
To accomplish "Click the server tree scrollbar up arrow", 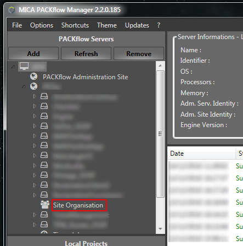I will coord(160,65).
